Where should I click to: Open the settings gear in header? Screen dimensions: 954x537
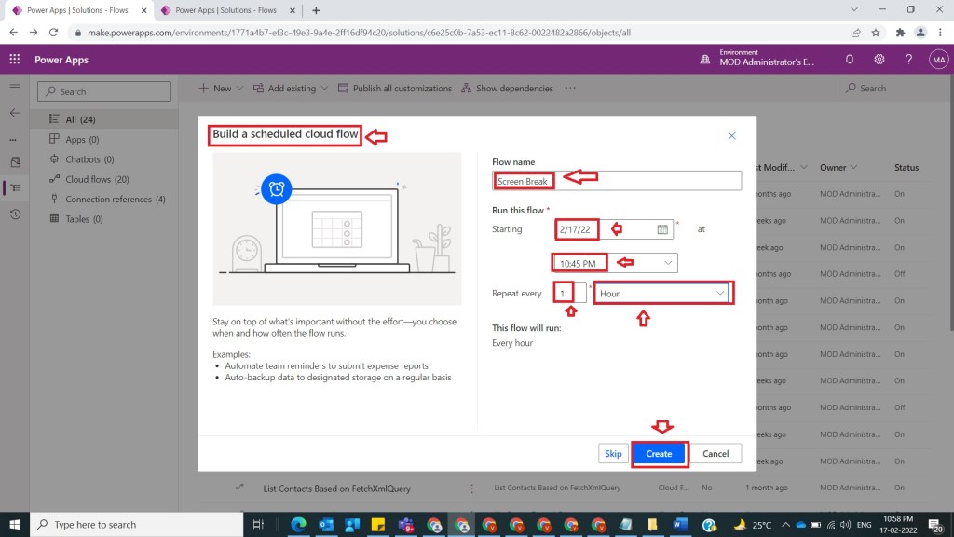[879, 60]
